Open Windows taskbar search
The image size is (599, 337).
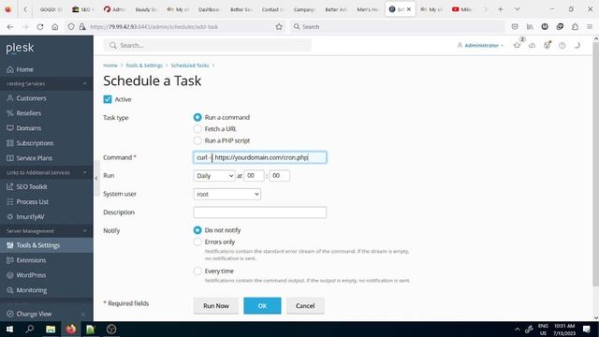click(30, 329)
